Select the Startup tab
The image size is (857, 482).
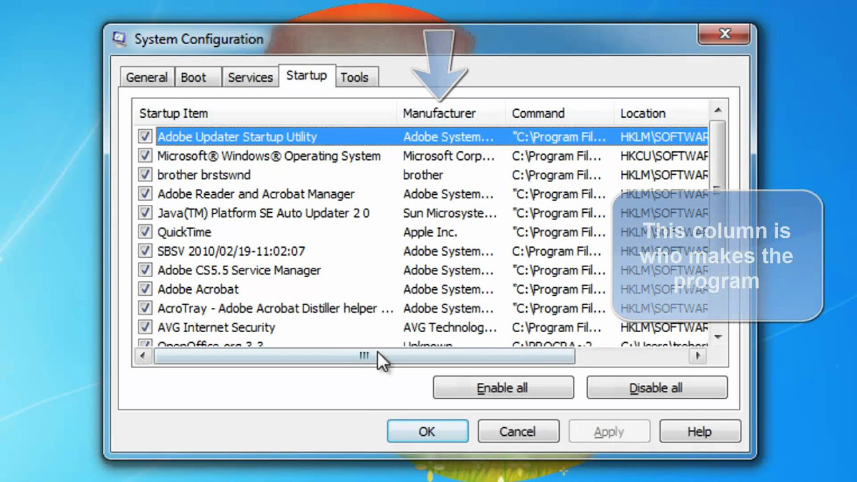[x=307, y=76]
